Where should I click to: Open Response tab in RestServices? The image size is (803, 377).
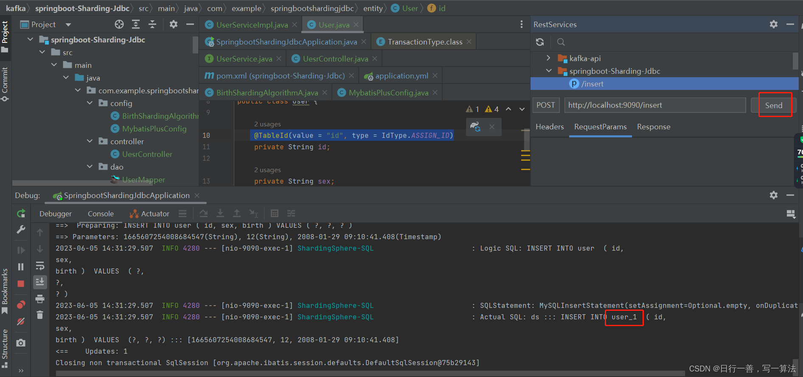[654, 127]
